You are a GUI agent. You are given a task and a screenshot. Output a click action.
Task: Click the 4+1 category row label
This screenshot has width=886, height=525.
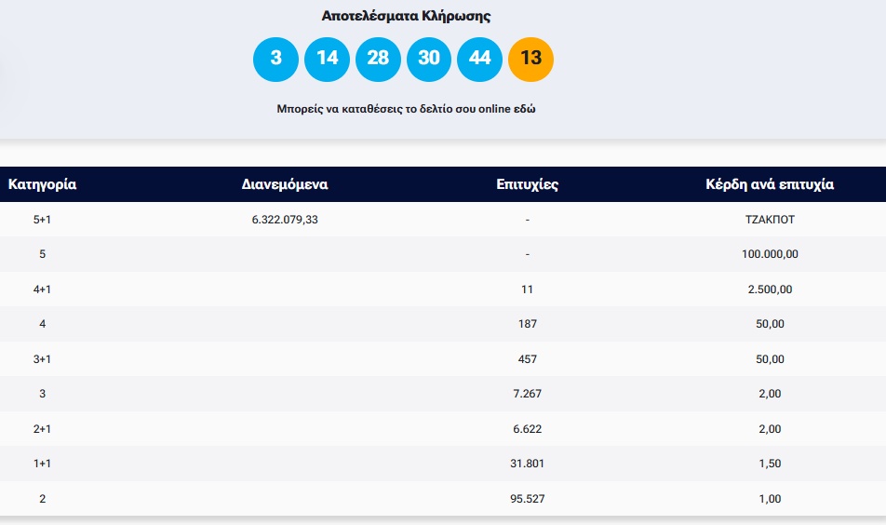click(x=42, y=289)
